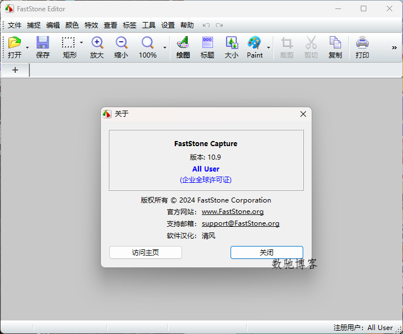Open the 编辑 menu
Screen dimensions: 403x334
pyautogui.click(x=53, y=25)
